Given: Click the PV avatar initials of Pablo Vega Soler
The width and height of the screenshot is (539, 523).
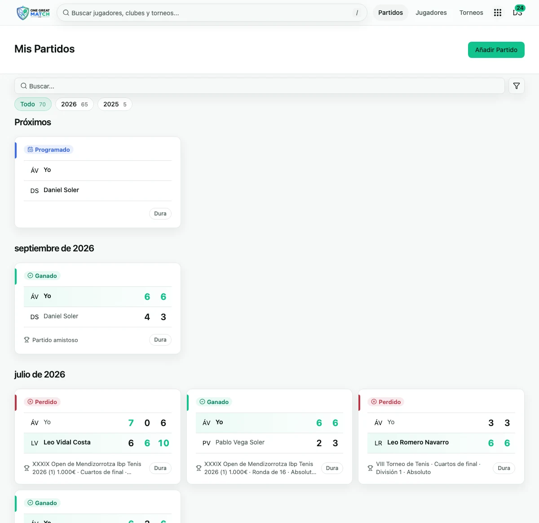Looking at the screenshot, I should 207,443.
